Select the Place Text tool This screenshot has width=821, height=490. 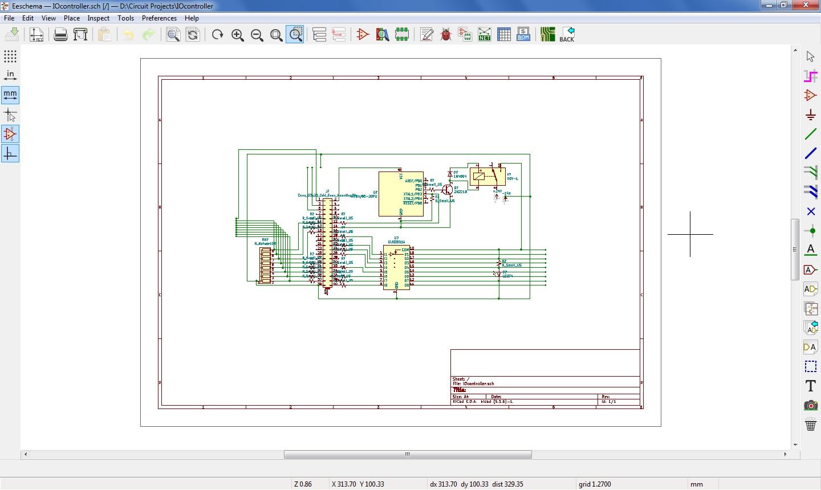[810, 386]
